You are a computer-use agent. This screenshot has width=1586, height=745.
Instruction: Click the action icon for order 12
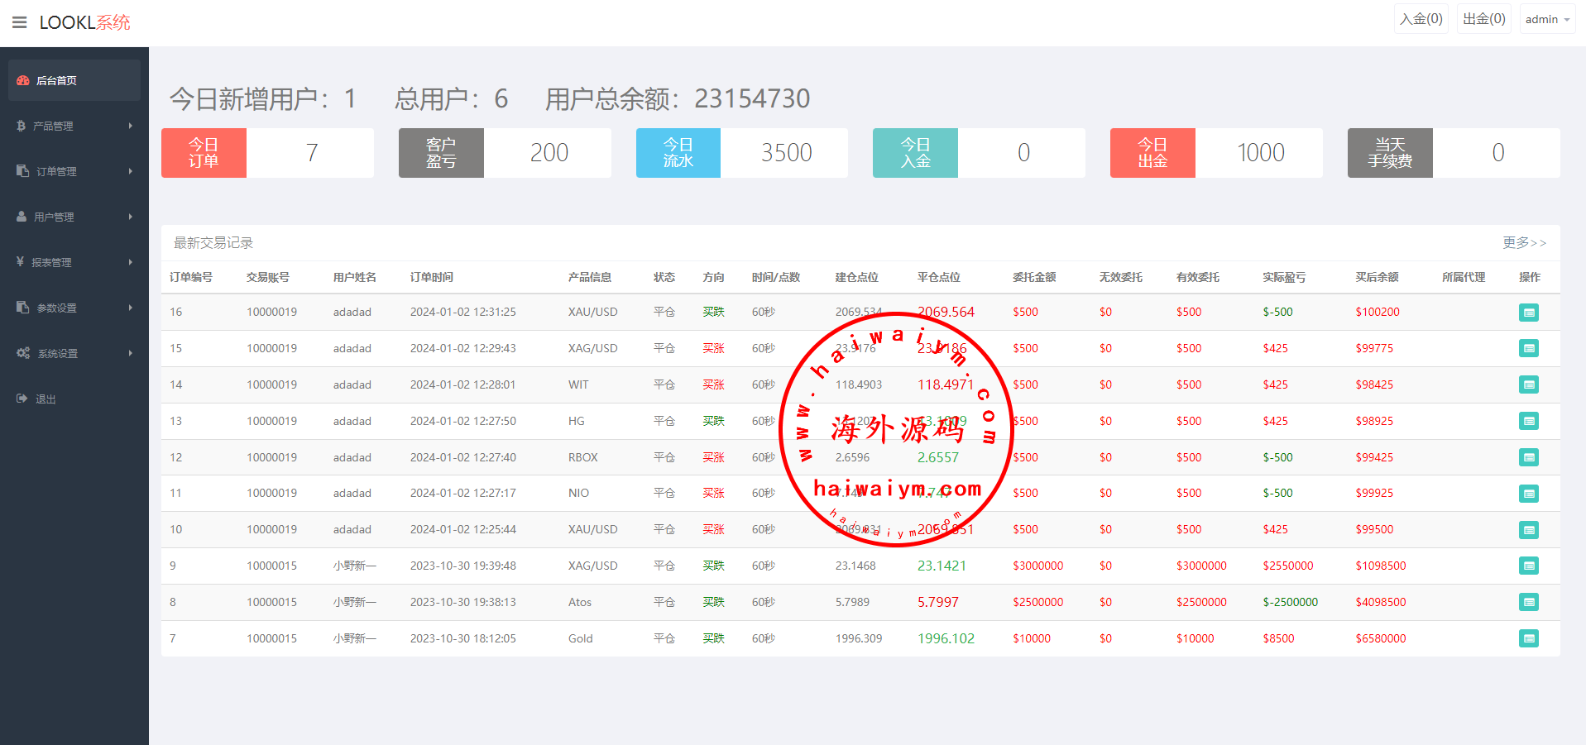pos(1528,457)
